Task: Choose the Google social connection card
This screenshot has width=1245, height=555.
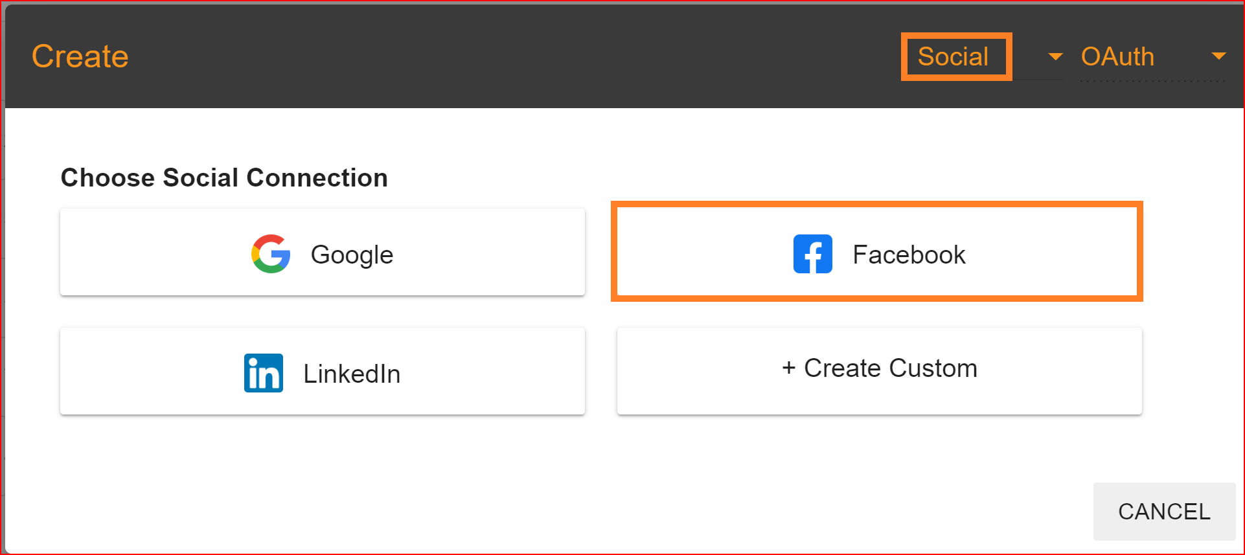Action: pos(323,252)
